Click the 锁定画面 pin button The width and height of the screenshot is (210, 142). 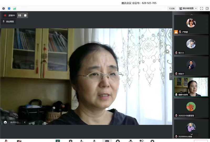click(8, 21)
